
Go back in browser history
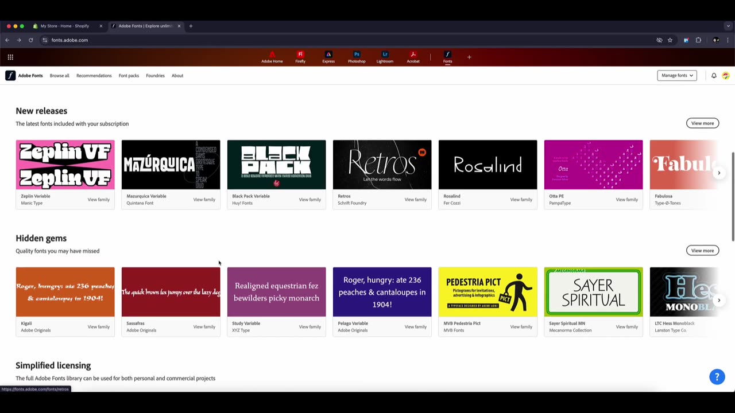(7, 40)
